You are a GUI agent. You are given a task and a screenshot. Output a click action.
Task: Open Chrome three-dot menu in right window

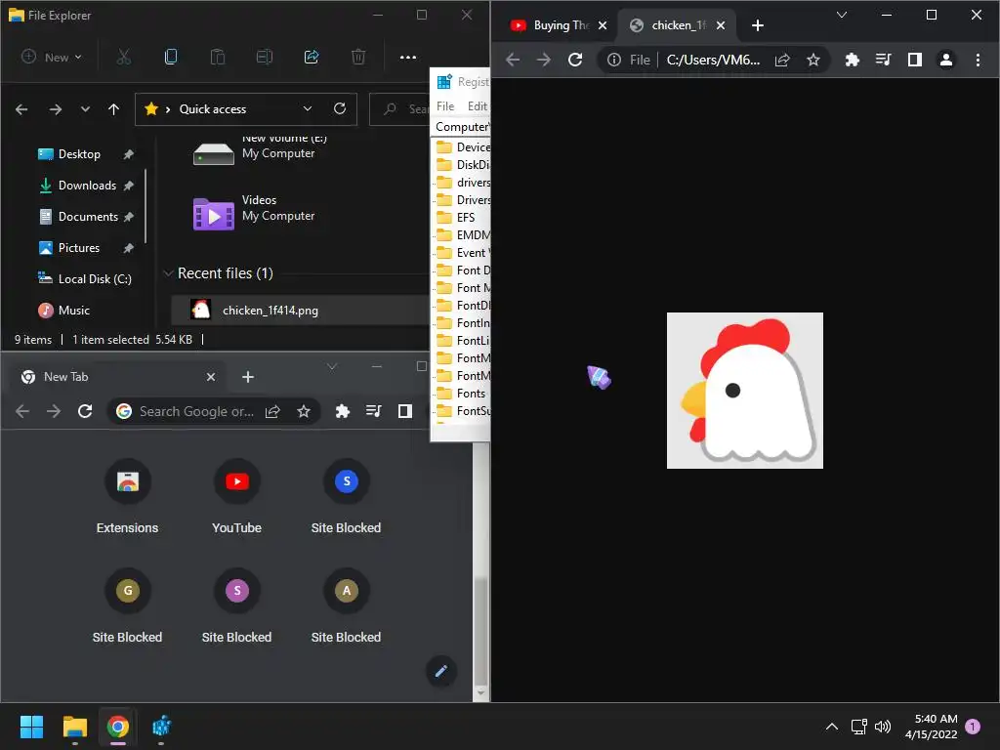[978, 60]
